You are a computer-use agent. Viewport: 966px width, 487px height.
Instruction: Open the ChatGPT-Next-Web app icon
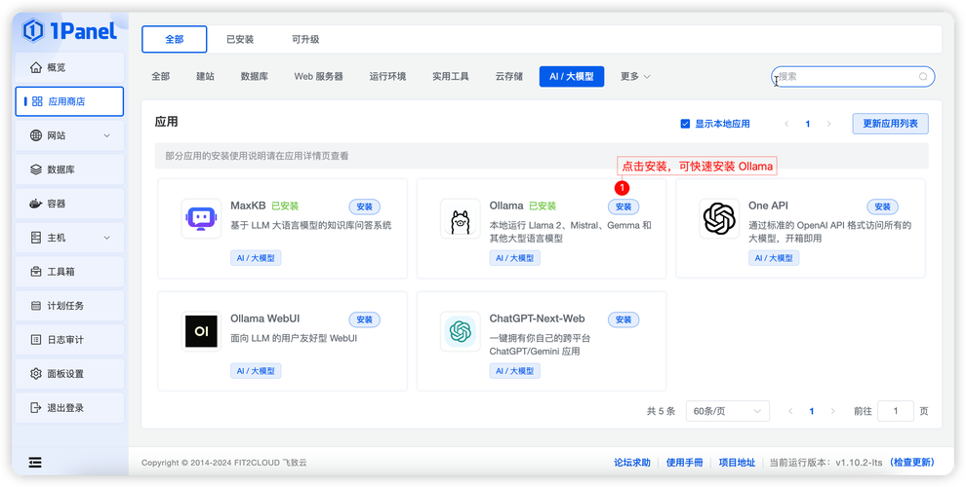pos(461,331)
